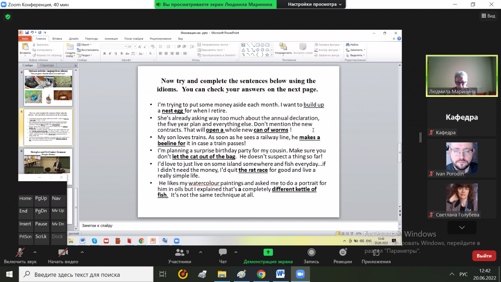Start Демонстрация экрана screen share
The height and width of the screenshot is (282, 501).
point(268,256)
